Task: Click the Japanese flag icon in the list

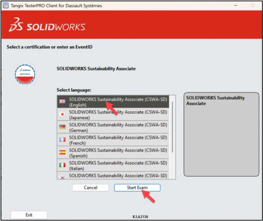Action: point(62,114)
